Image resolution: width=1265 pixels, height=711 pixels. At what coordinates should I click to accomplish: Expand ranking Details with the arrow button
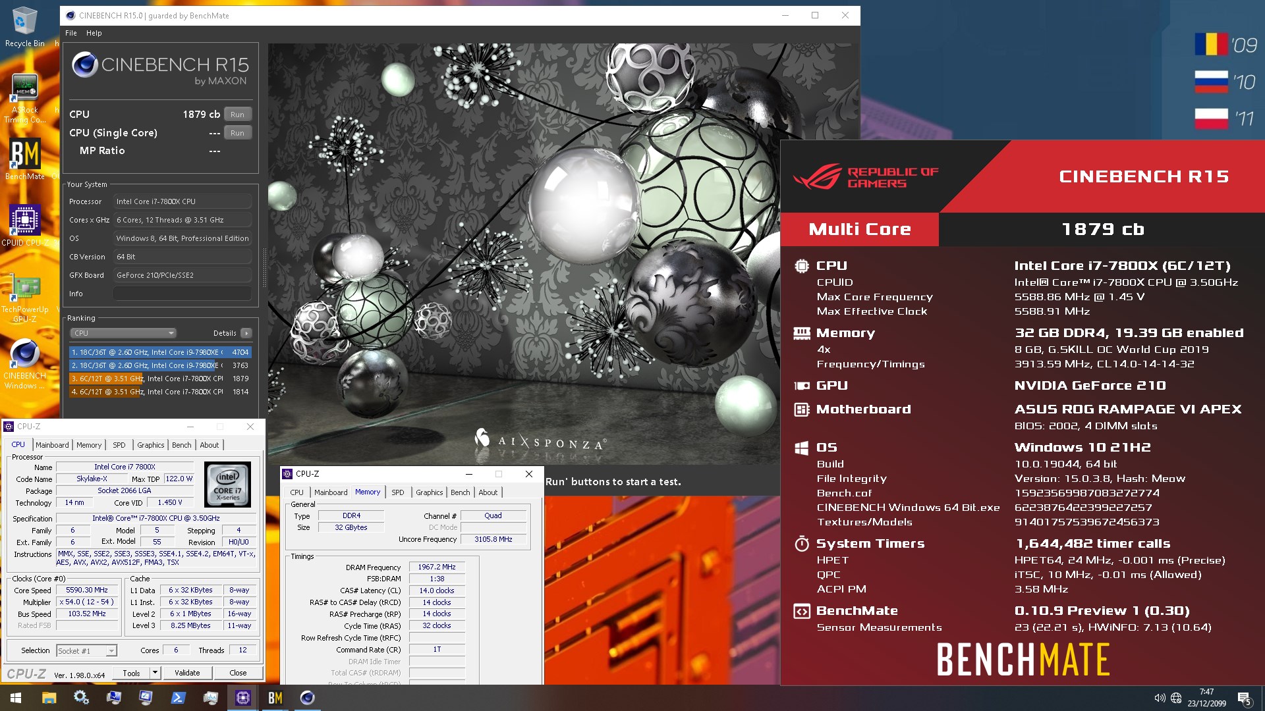tap(246, 333)
